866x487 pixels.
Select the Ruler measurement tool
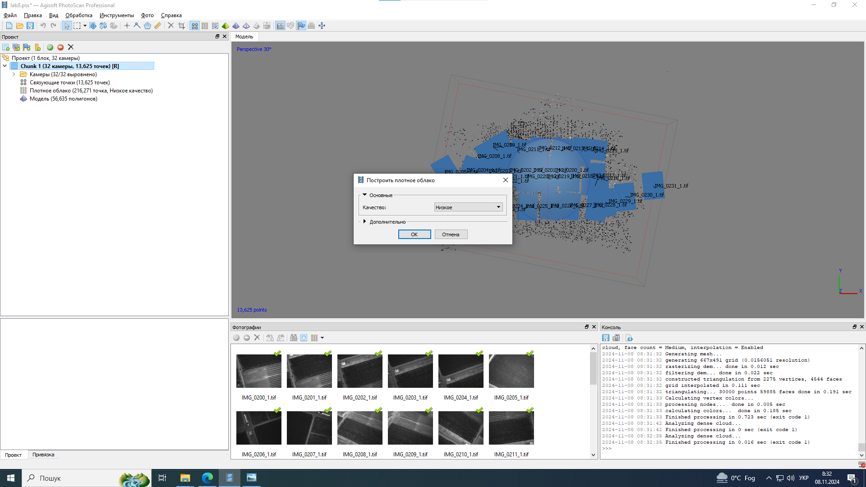tap(157, 26)
